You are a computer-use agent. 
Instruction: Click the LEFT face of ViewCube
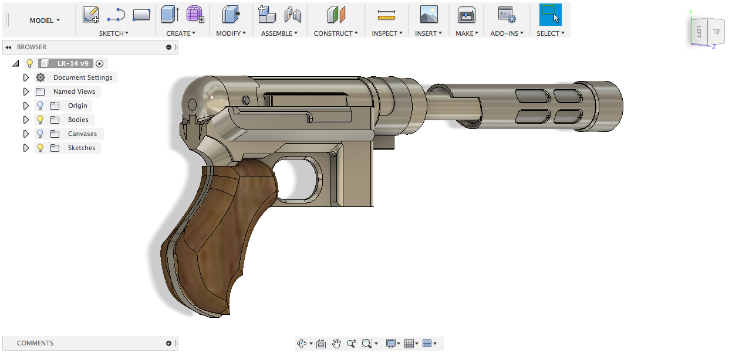tap(700, 32)
